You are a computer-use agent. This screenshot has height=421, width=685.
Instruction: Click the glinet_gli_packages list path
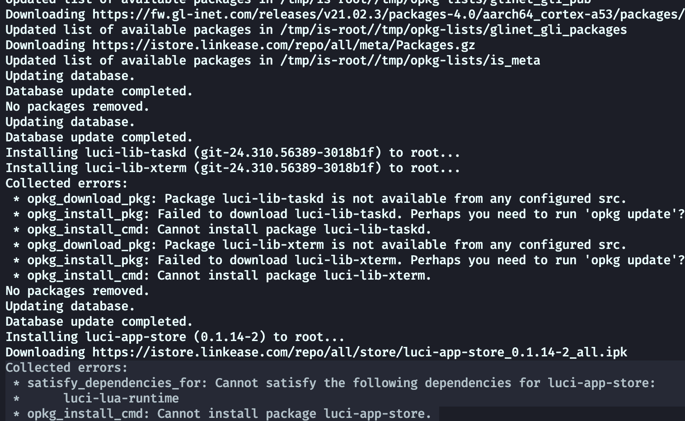click(453, 30)
